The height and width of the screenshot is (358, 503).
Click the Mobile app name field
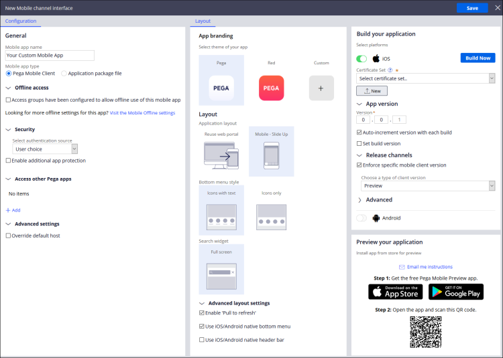[50, 56]
